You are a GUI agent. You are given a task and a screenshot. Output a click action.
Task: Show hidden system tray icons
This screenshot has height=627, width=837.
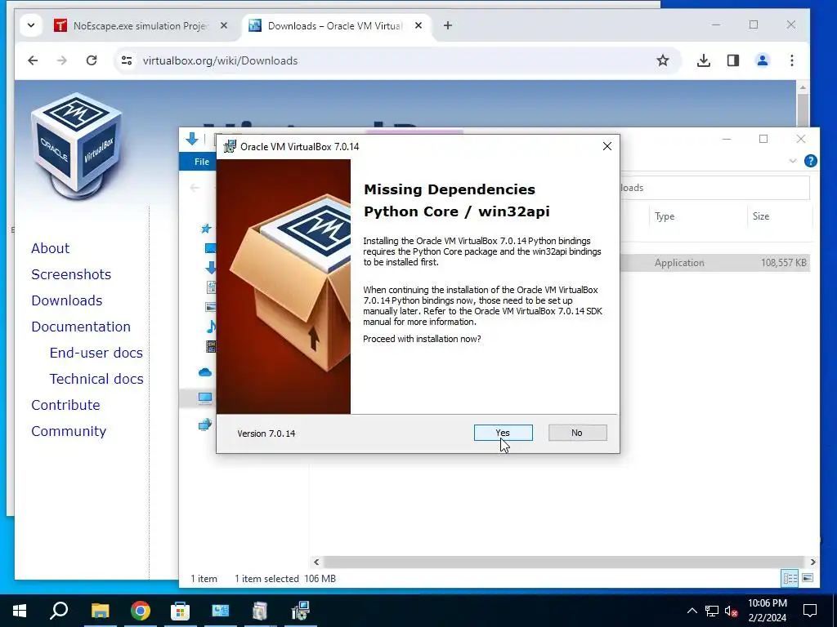pos(692,611)
